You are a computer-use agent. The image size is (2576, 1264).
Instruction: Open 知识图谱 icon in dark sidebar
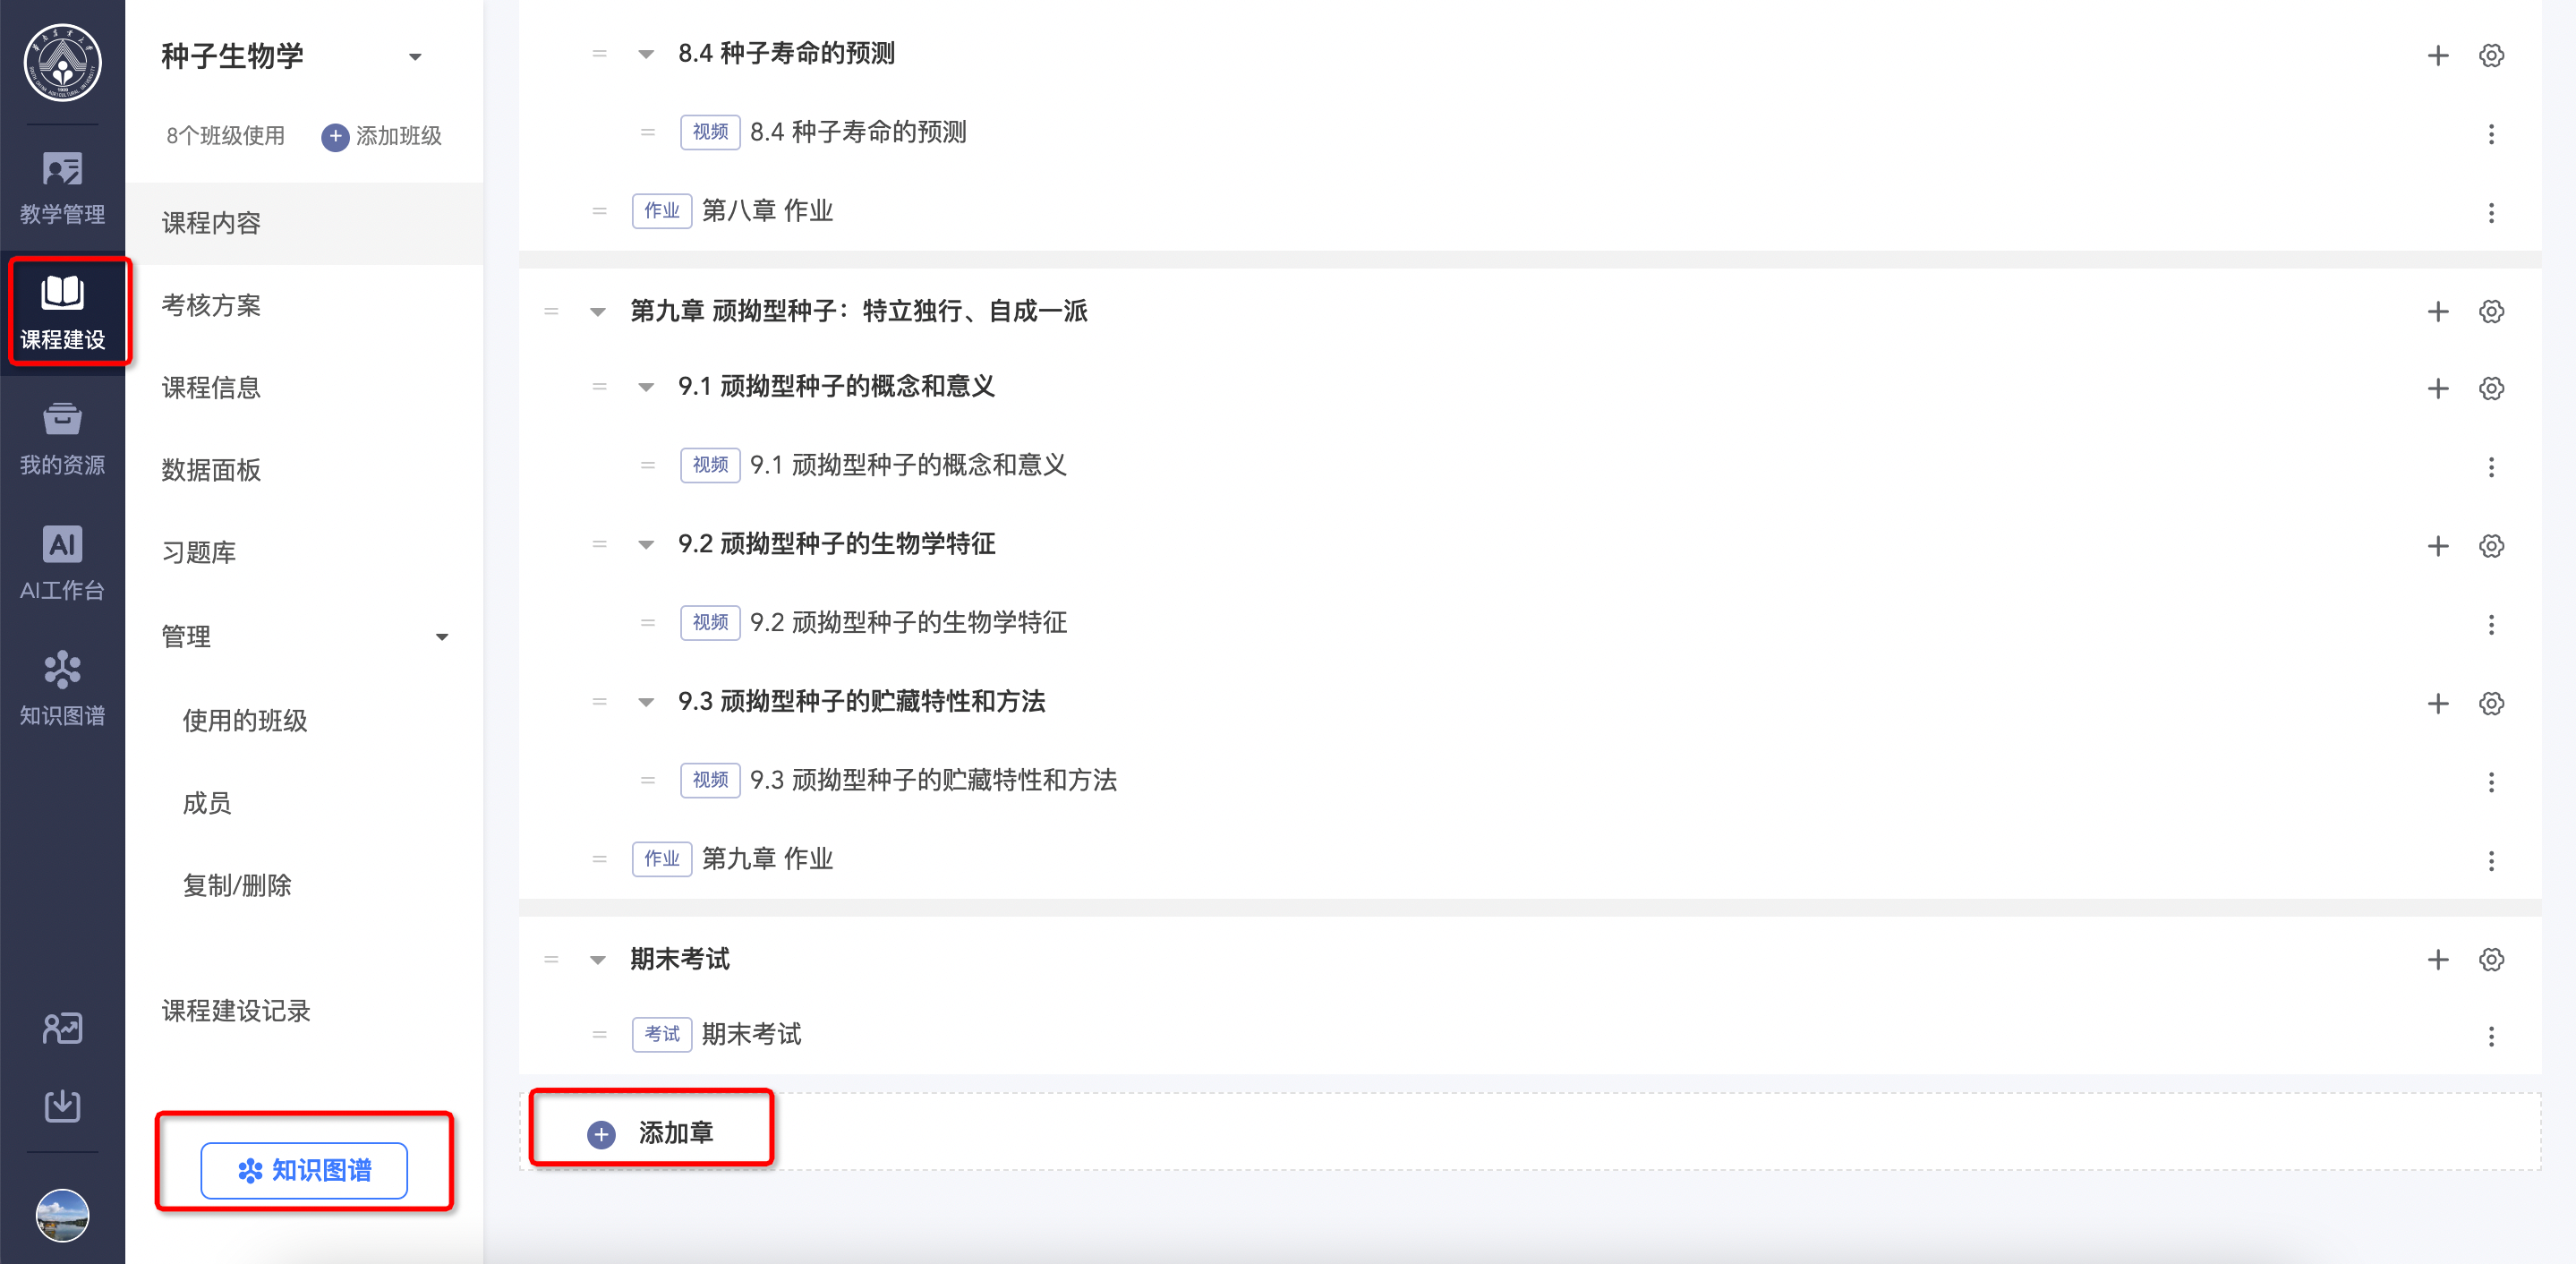coord(62,669)
